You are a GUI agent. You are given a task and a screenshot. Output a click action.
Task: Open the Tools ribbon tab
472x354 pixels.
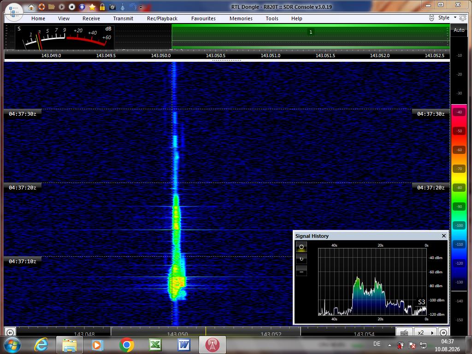coord(272,18)
